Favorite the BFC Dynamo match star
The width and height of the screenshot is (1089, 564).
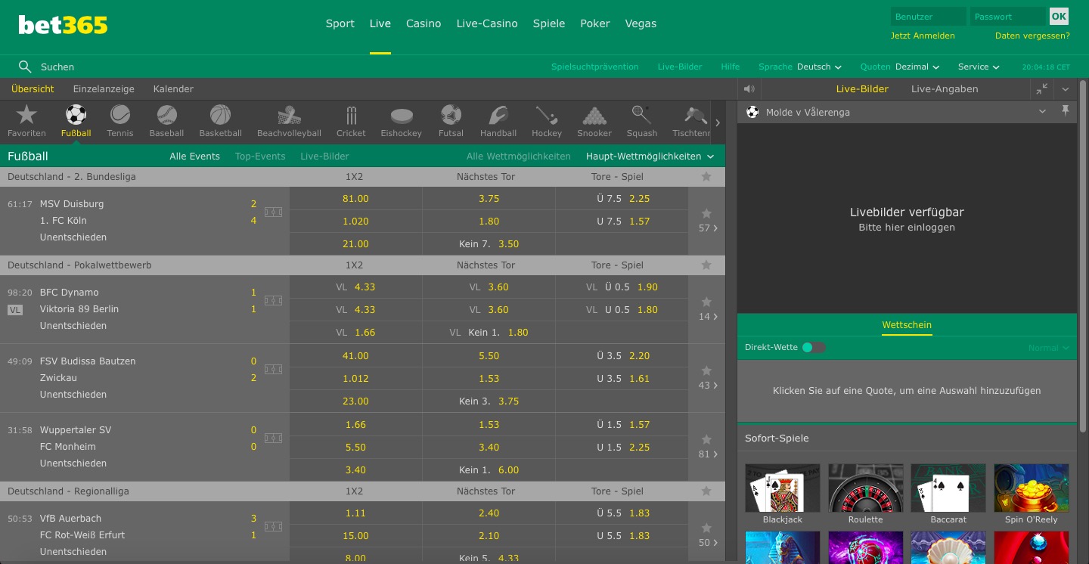coord(706,302)
